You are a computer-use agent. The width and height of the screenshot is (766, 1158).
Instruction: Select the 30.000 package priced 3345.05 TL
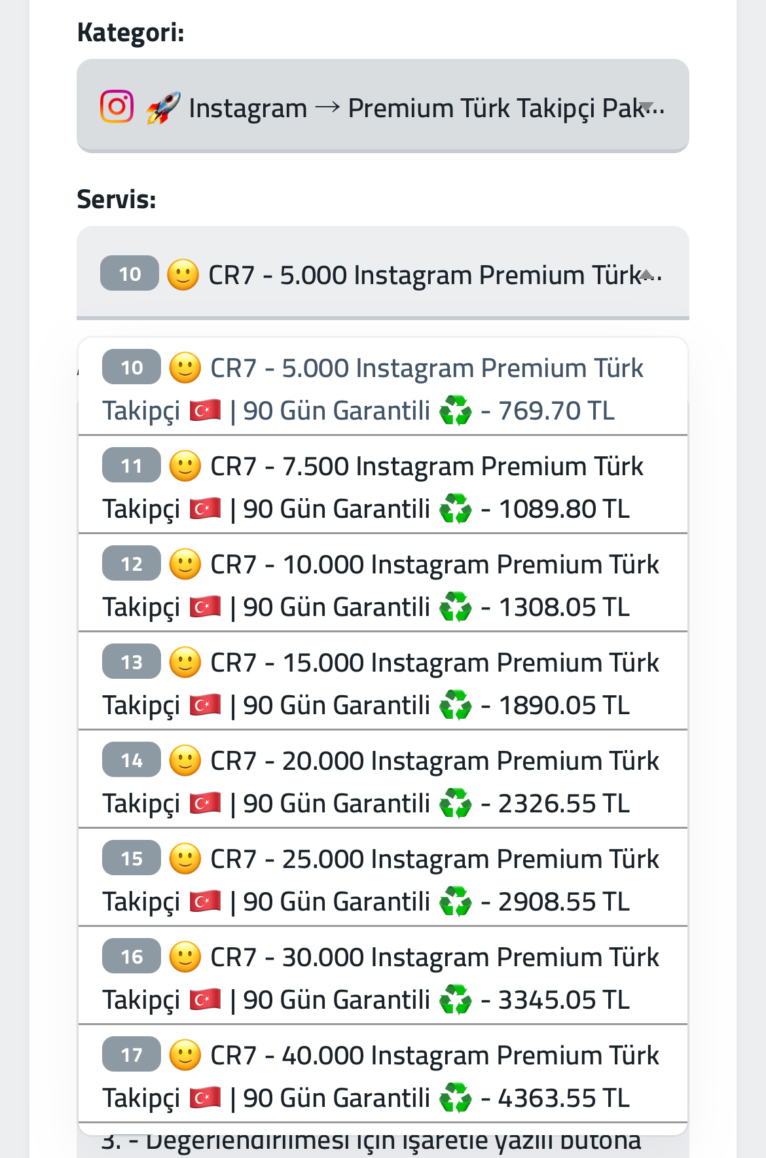[x=383, y=976]
